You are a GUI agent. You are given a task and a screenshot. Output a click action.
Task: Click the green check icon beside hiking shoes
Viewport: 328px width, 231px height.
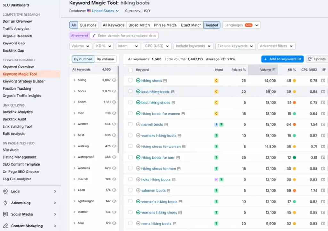[138, 80]
